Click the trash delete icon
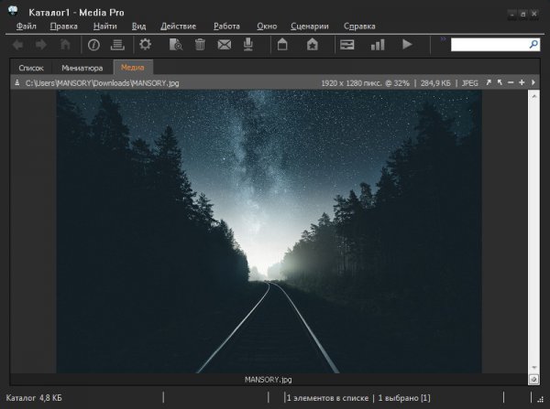The width and height of the screenshot is (550, 409). [x=200, y=44]
